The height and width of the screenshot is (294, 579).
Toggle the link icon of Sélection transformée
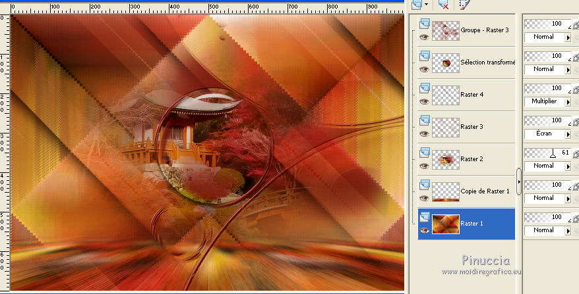[576, 57]
